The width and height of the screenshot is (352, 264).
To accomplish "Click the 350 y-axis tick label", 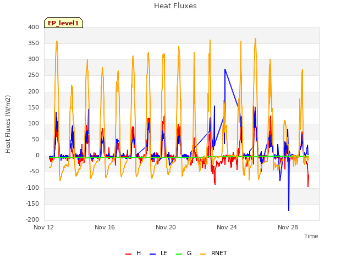I will [x=34, y=43].
